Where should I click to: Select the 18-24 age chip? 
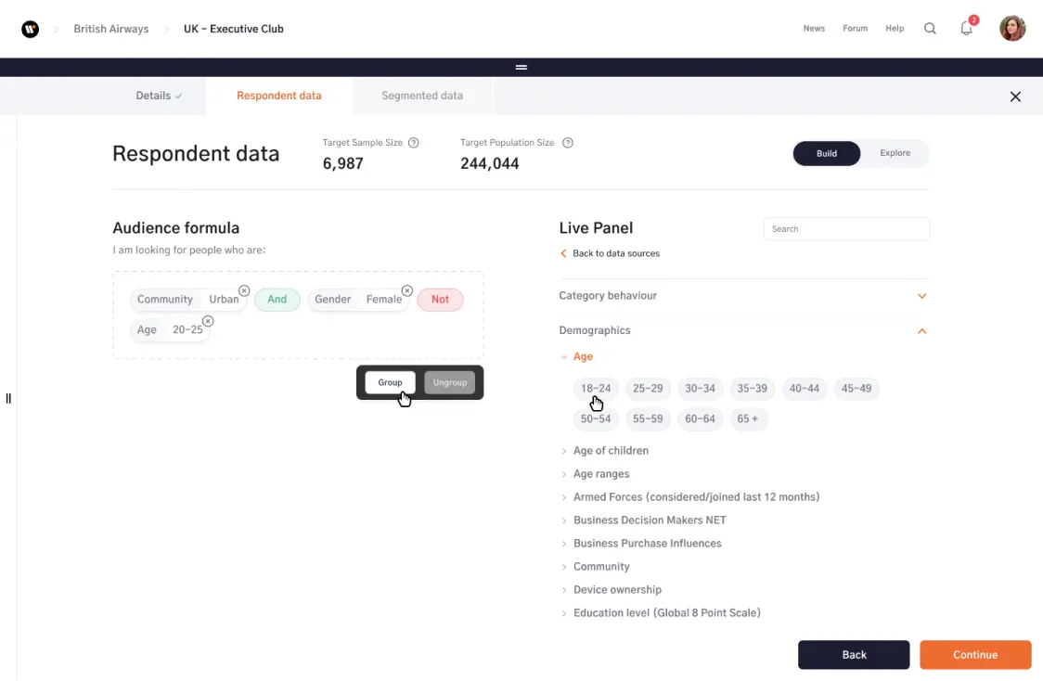click(596, 389)
